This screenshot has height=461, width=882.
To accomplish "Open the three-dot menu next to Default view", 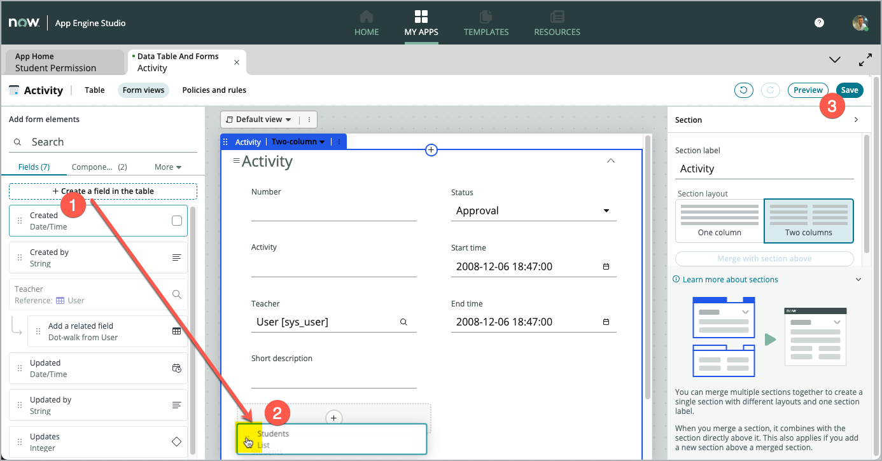I will [309, 119].
